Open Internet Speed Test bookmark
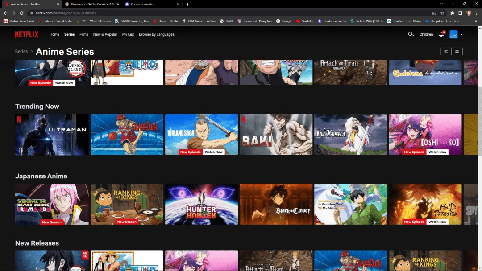The width and height of the screenshot is (482, 271). click(x=55, y=21)
